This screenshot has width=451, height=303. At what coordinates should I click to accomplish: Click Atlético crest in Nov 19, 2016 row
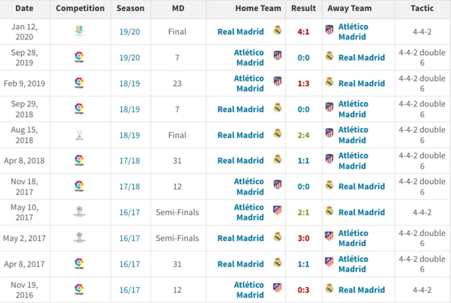277,288
